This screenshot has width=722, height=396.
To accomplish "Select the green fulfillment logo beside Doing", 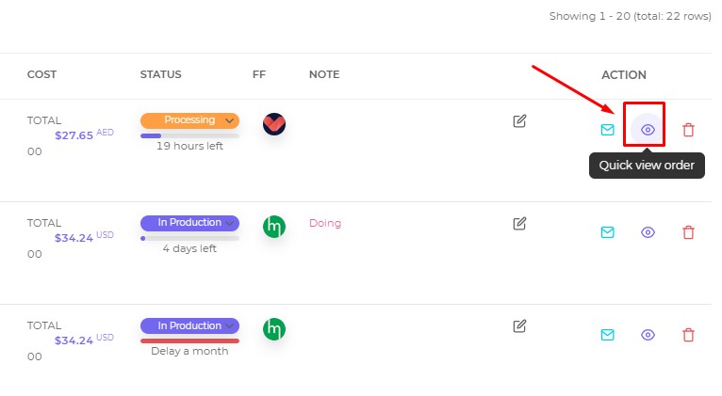I will (274, 227).
